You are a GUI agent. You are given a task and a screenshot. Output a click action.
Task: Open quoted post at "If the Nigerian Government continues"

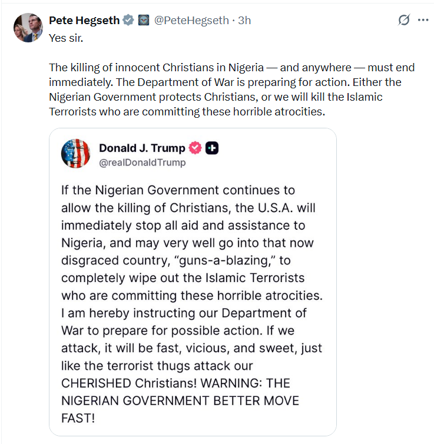(x=178, y=191)
